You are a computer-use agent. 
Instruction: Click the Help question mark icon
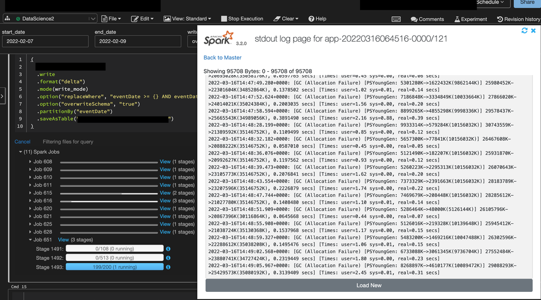click(x=311, y=19)
